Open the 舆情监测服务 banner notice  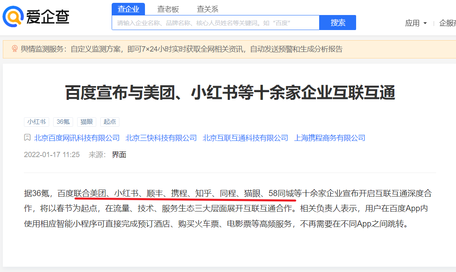pyautogui.click(x=229, y=49)
